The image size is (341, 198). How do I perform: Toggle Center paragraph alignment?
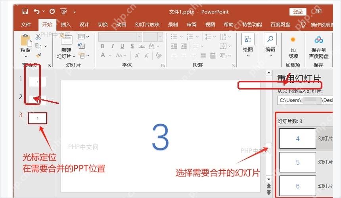(x=184, y=55)
